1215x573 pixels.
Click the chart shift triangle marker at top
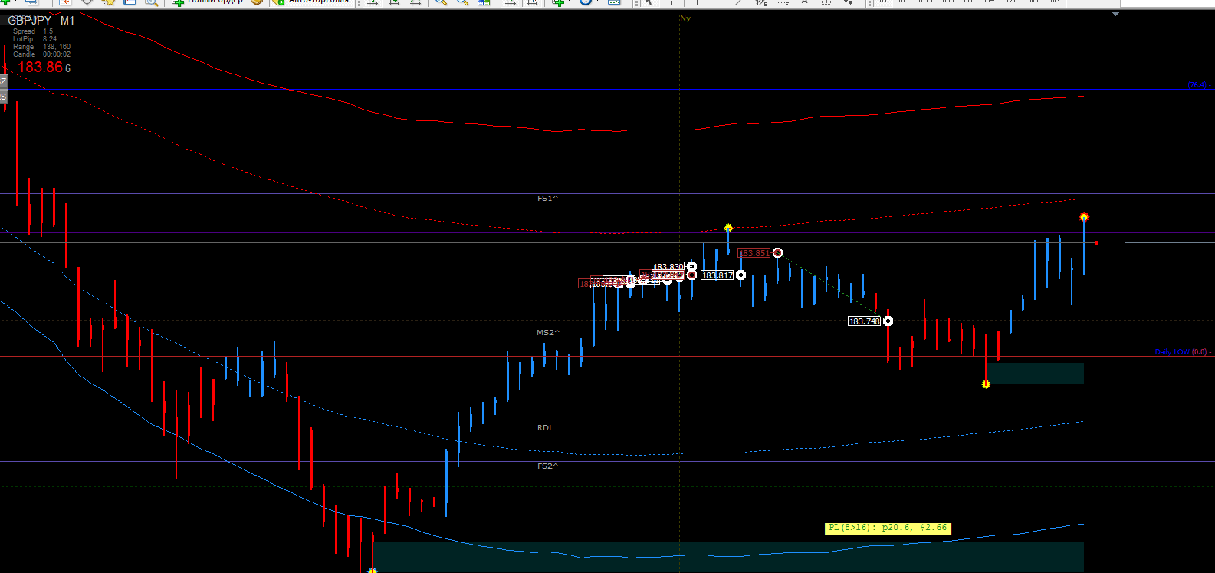(1116, 14)
